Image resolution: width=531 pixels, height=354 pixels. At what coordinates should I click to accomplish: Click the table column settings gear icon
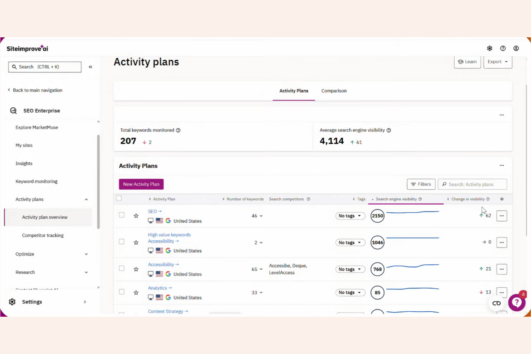(502, 199)
